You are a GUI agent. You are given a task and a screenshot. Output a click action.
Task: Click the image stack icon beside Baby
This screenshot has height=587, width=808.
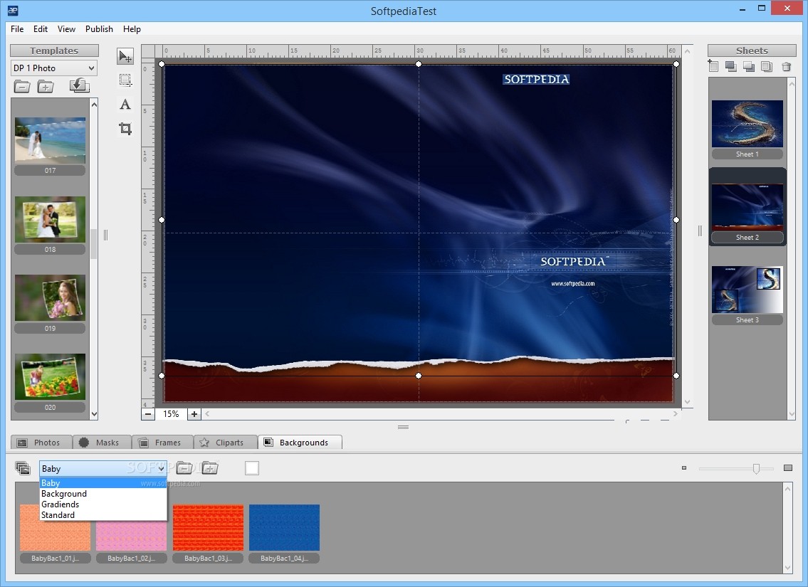(23, 467)
